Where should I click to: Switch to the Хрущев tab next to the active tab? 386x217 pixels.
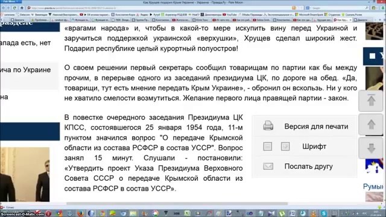click(323, 20)
